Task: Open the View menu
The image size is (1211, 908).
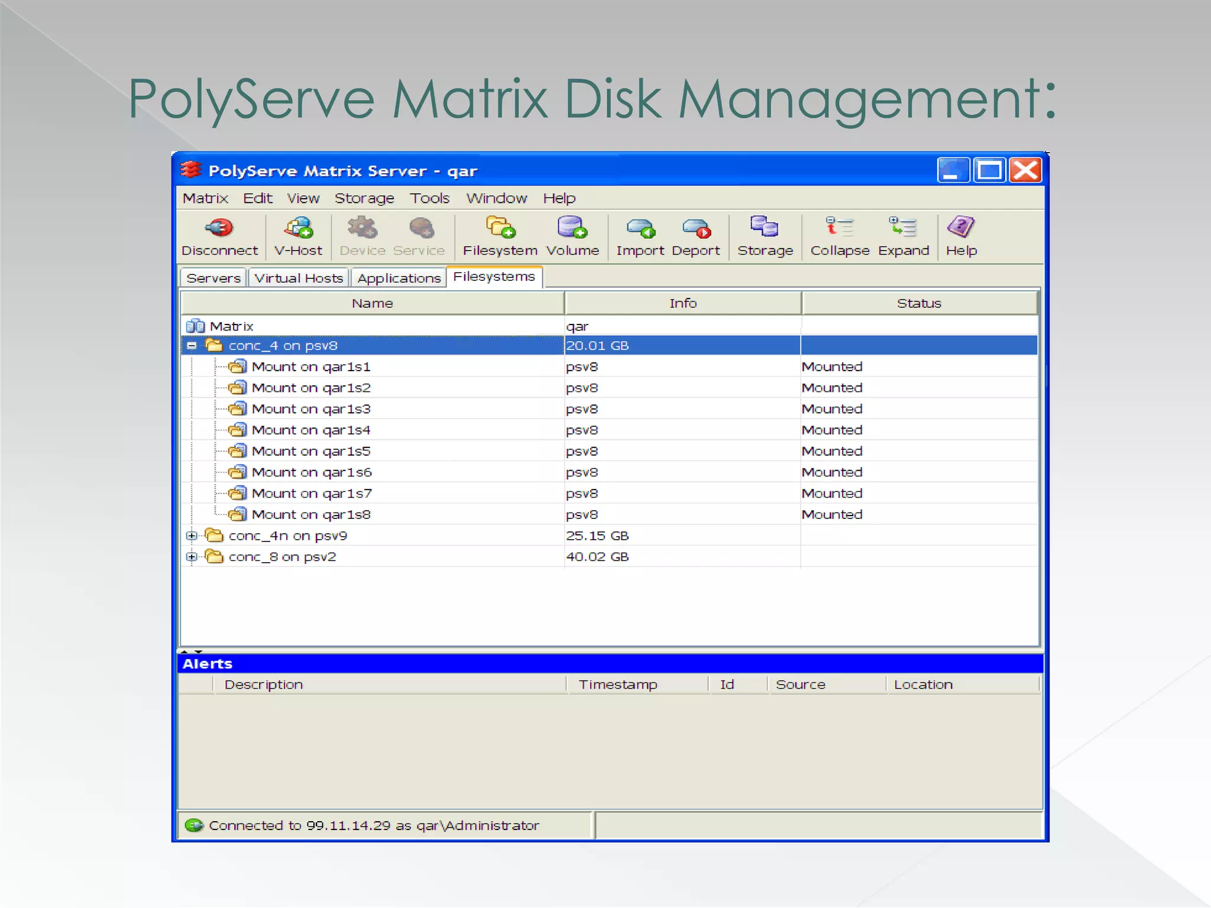Action: click(303, 198)
